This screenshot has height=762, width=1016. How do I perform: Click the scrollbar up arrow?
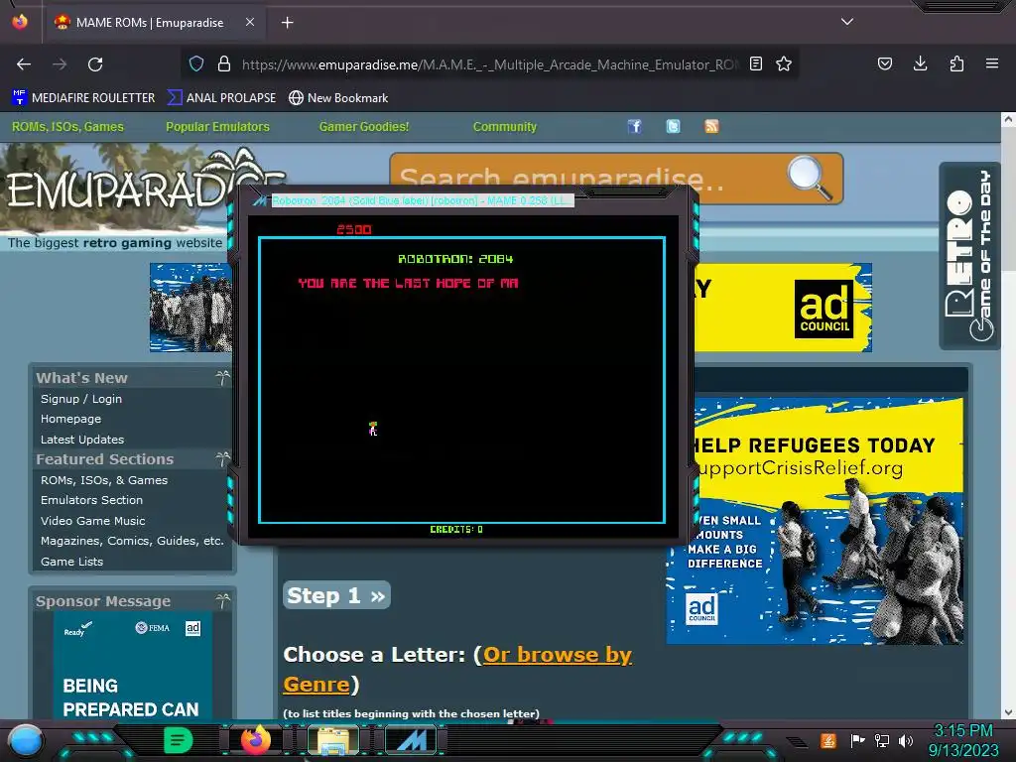[x=1008, y=119]
